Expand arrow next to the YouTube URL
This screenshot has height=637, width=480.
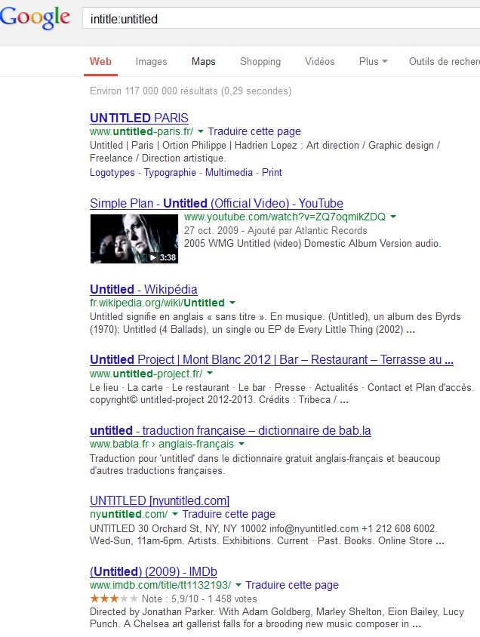pyautogui.click(x=393, y=217)
